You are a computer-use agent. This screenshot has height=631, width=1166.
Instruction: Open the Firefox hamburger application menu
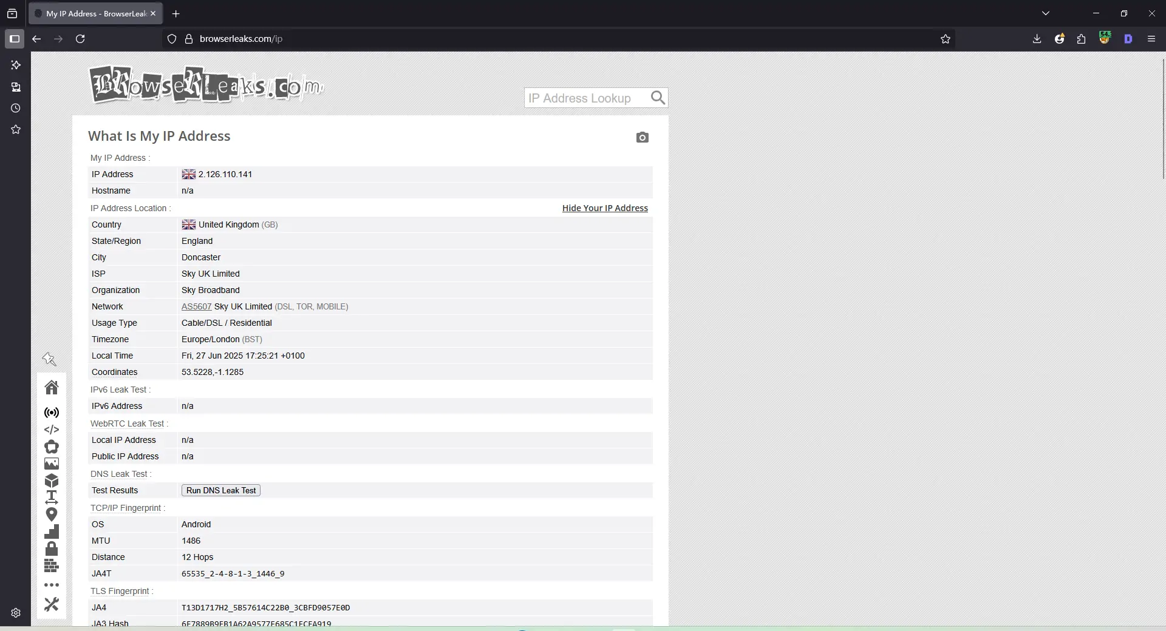pyautogui.click(x=1151, y=39)
